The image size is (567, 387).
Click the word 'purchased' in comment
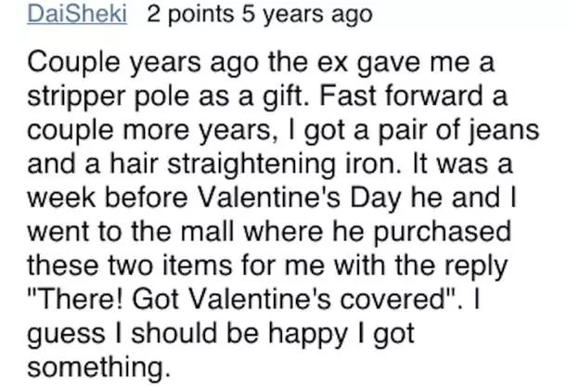(x=442, y=233)
